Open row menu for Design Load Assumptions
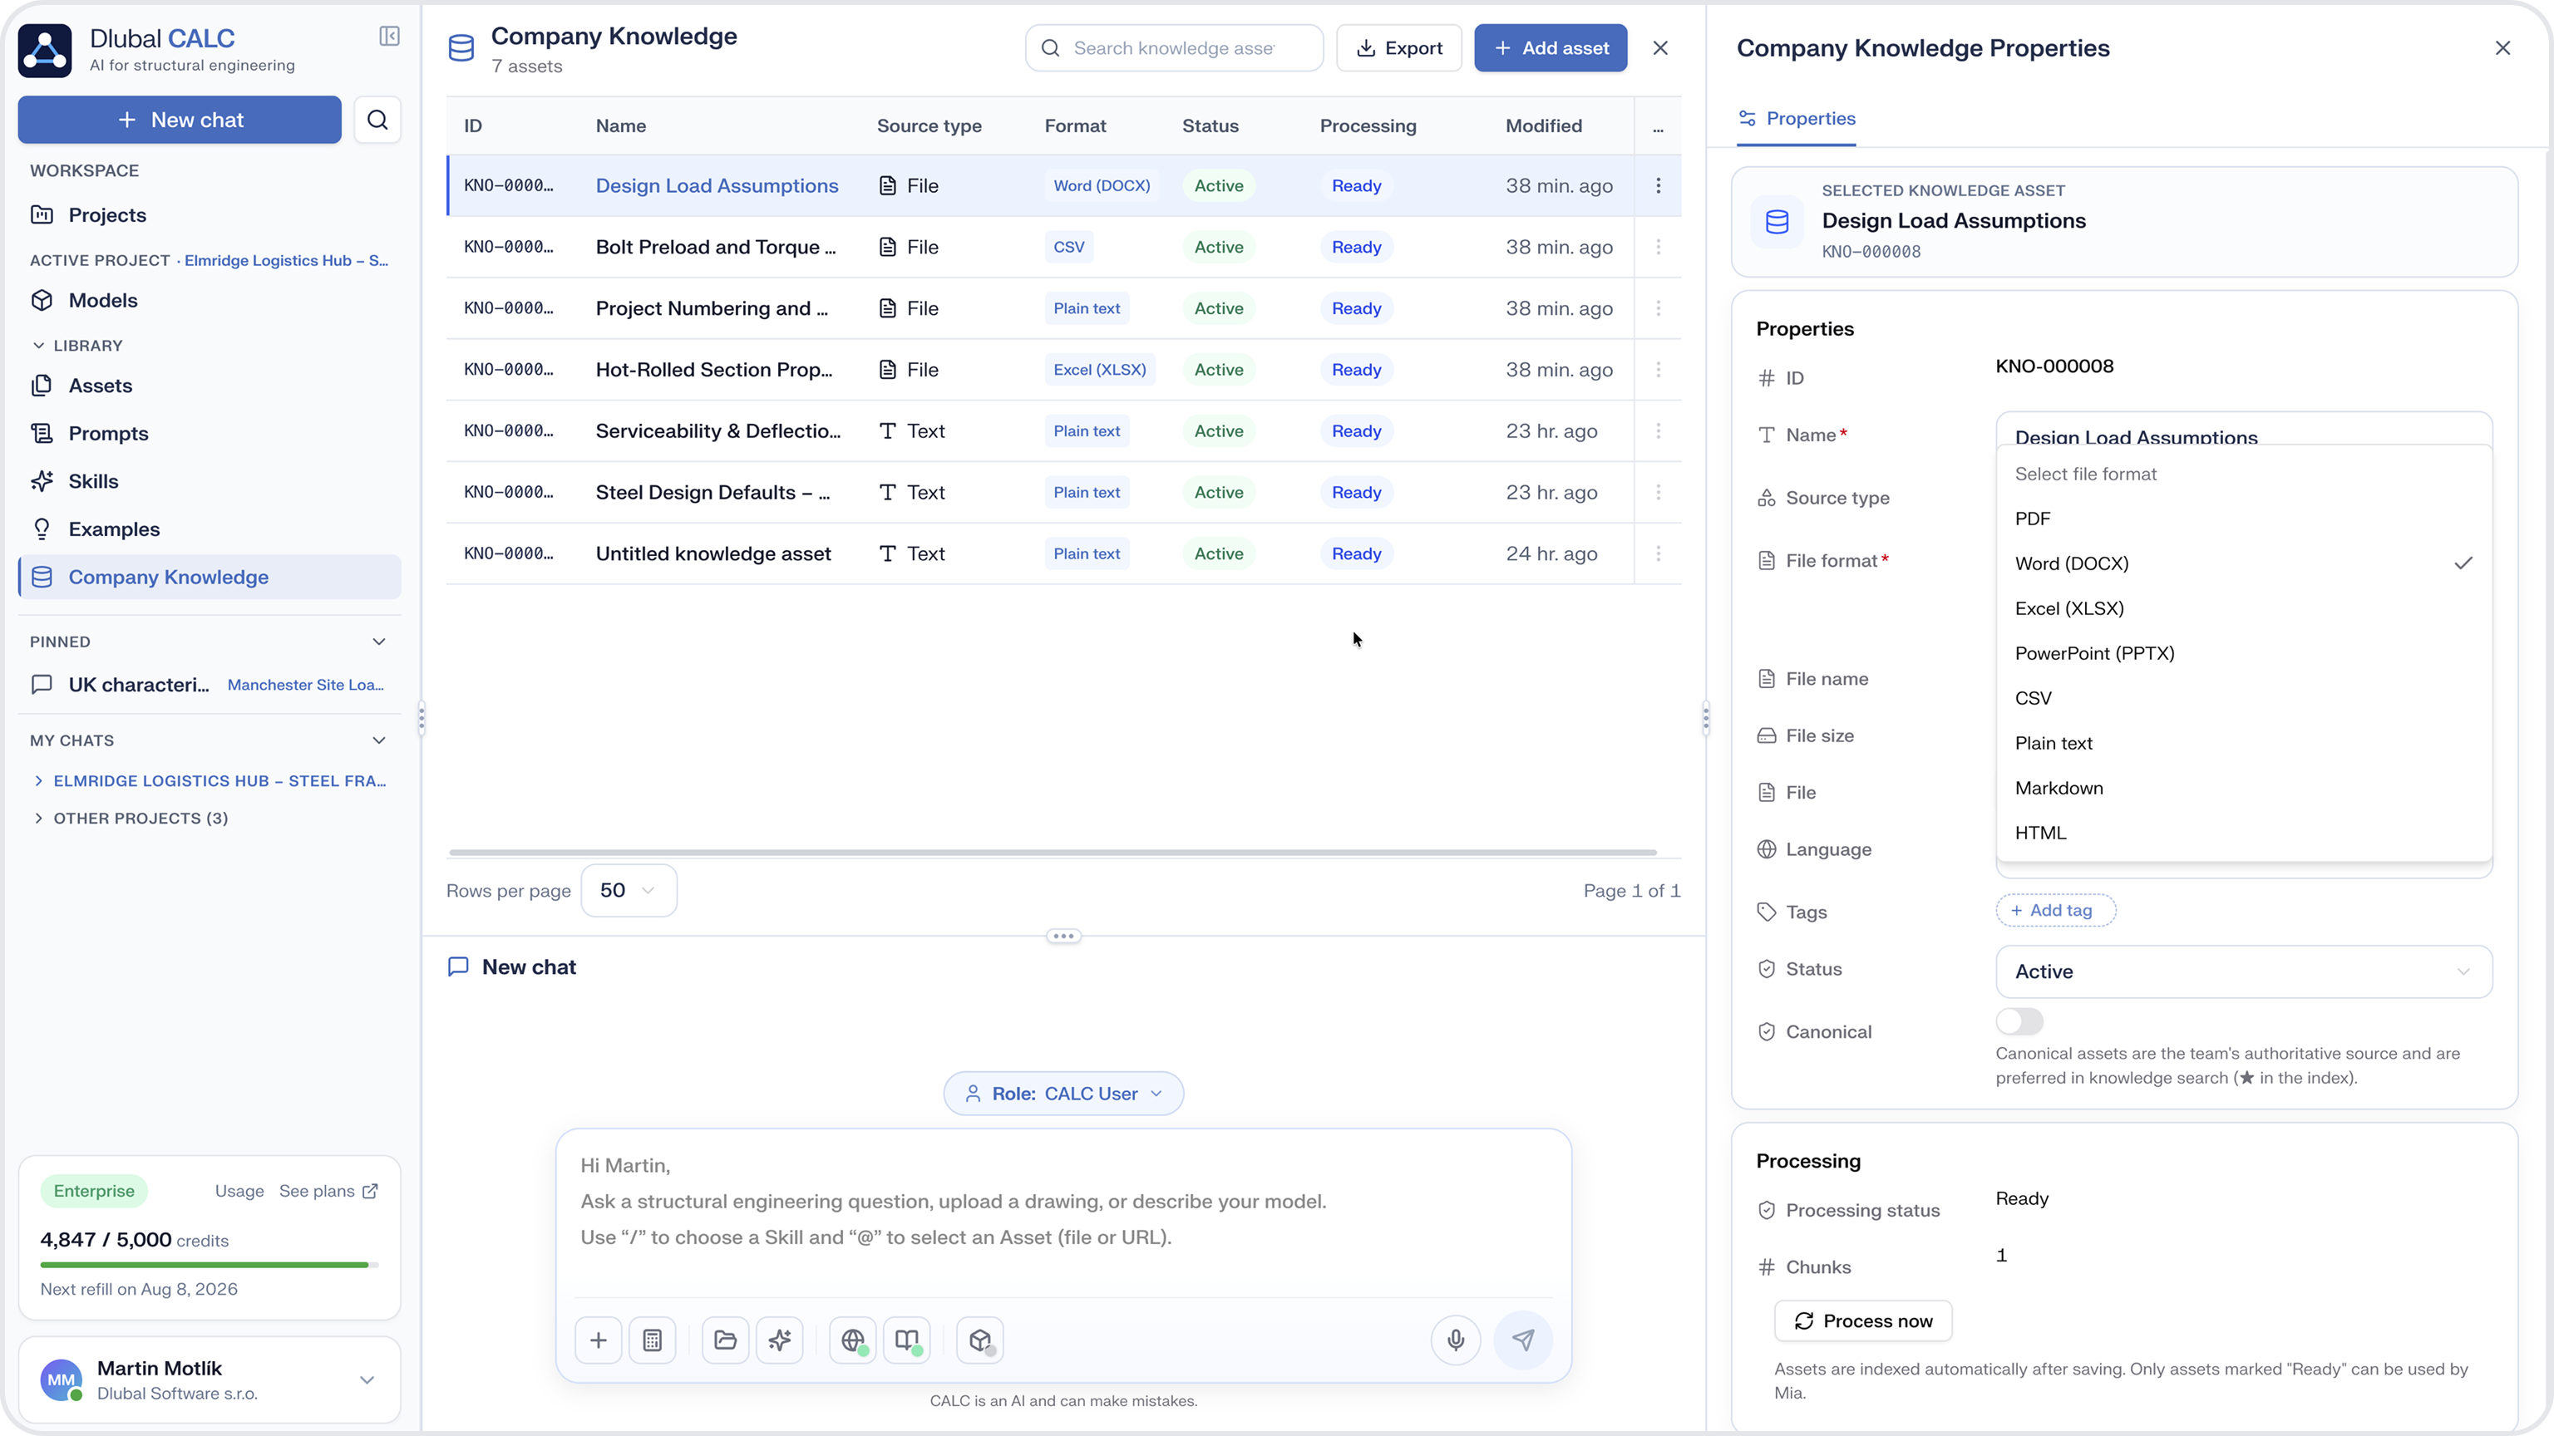The image size is (2554, 1436). 1658,185
